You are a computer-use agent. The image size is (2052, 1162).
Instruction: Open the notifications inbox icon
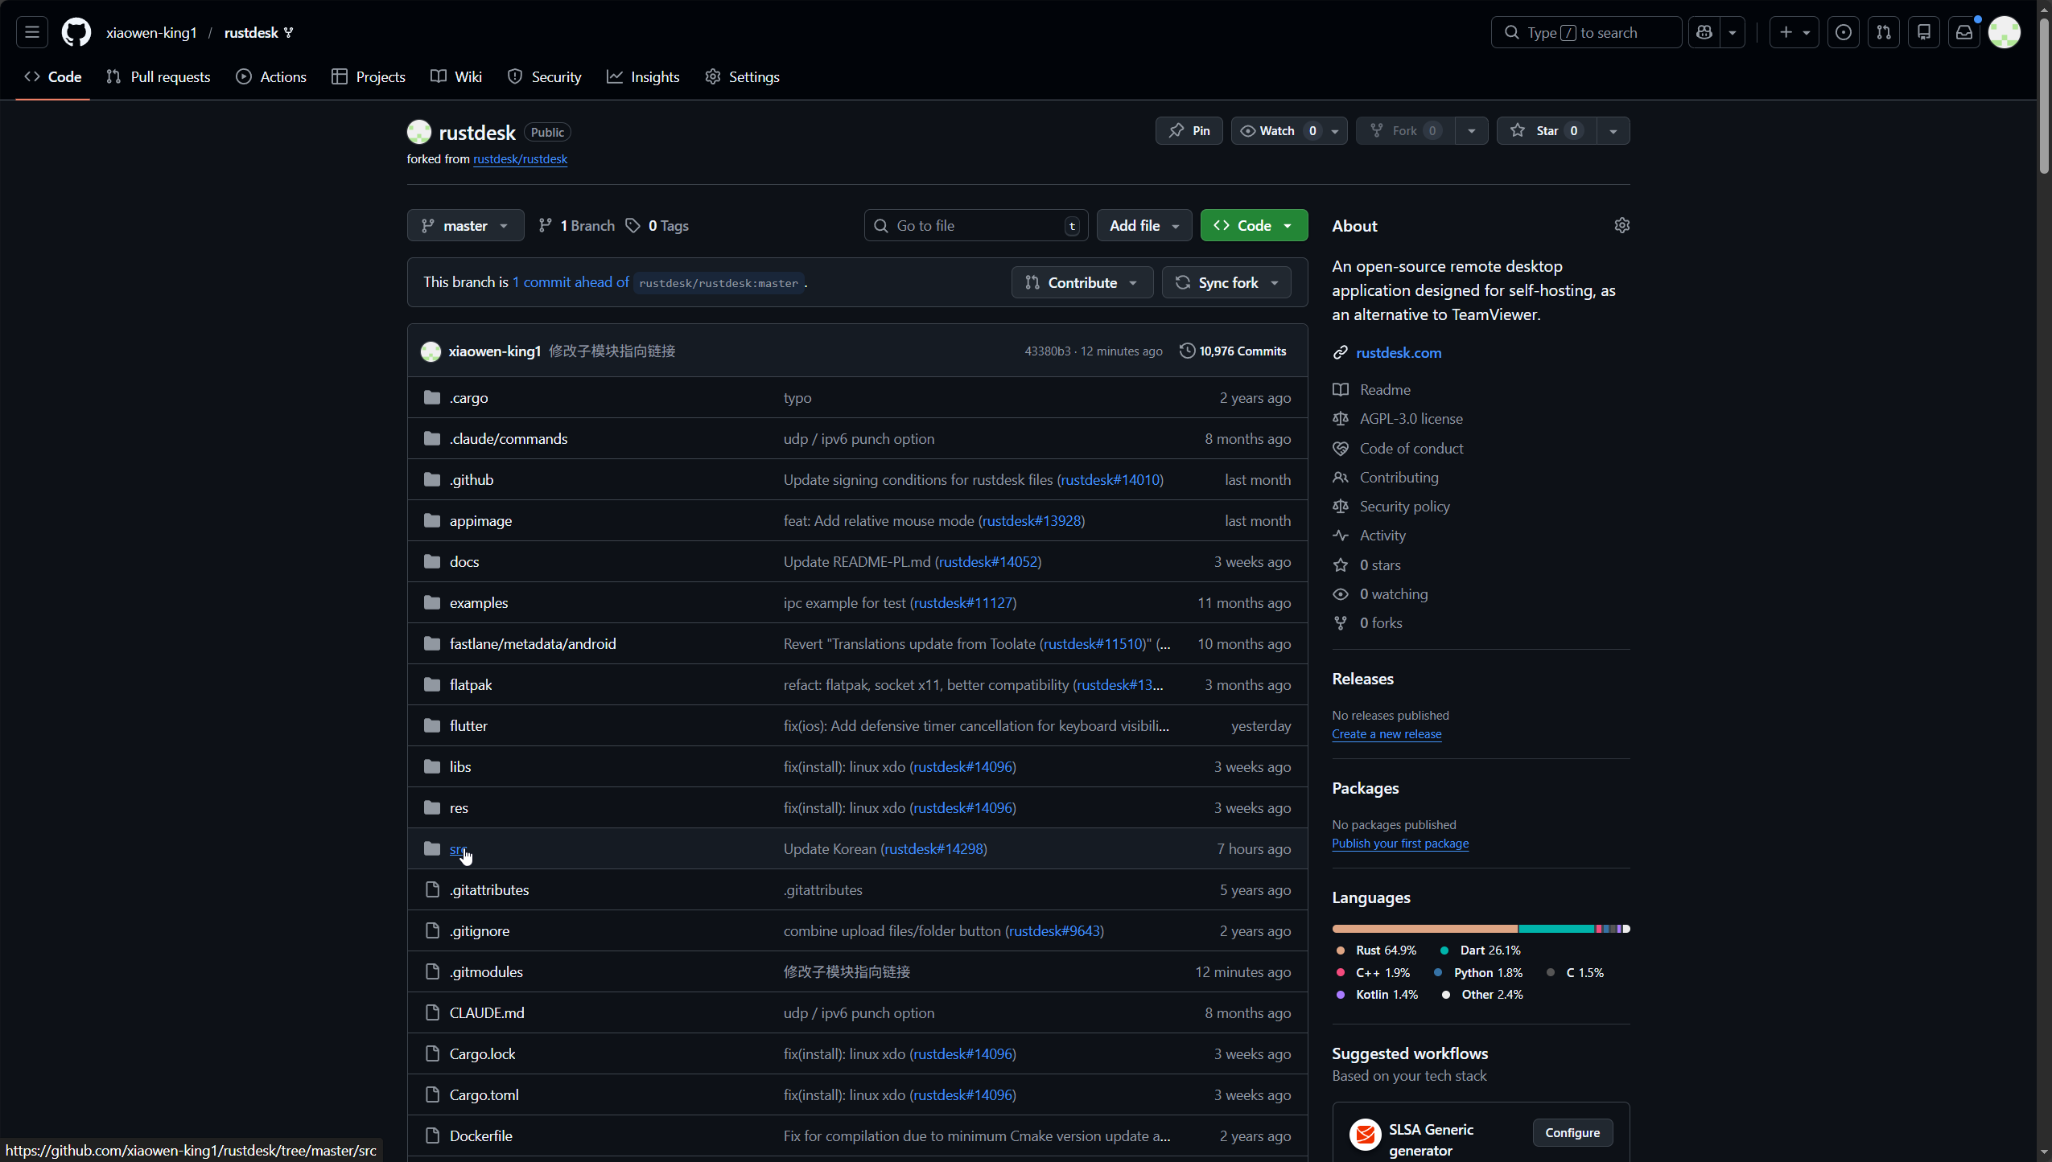click(1964, 32)
